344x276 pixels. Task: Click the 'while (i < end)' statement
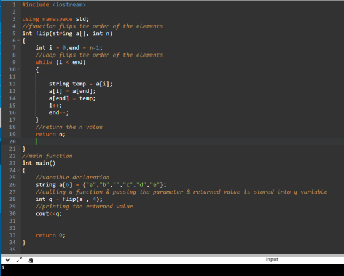61,62
